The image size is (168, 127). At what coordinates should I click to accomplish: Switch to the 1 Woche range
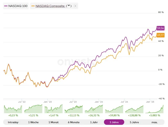[x=33, y=122]
